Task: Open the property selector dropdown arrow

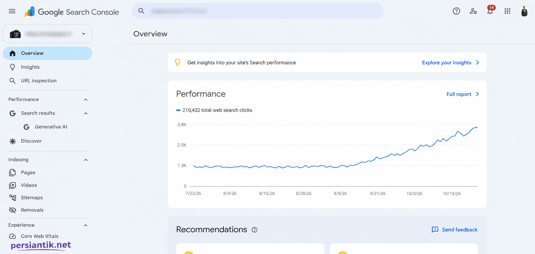Action: pos(83,34)
